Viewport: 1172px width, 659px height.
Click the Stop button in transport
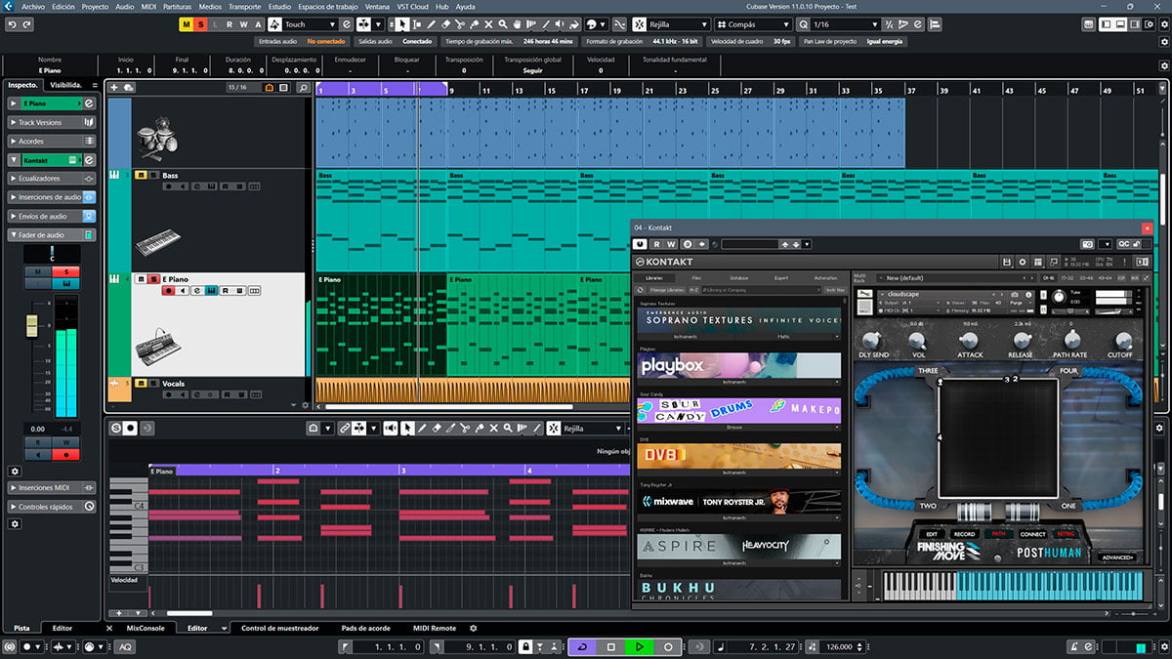pyautogui.click(x=611, y=646)
